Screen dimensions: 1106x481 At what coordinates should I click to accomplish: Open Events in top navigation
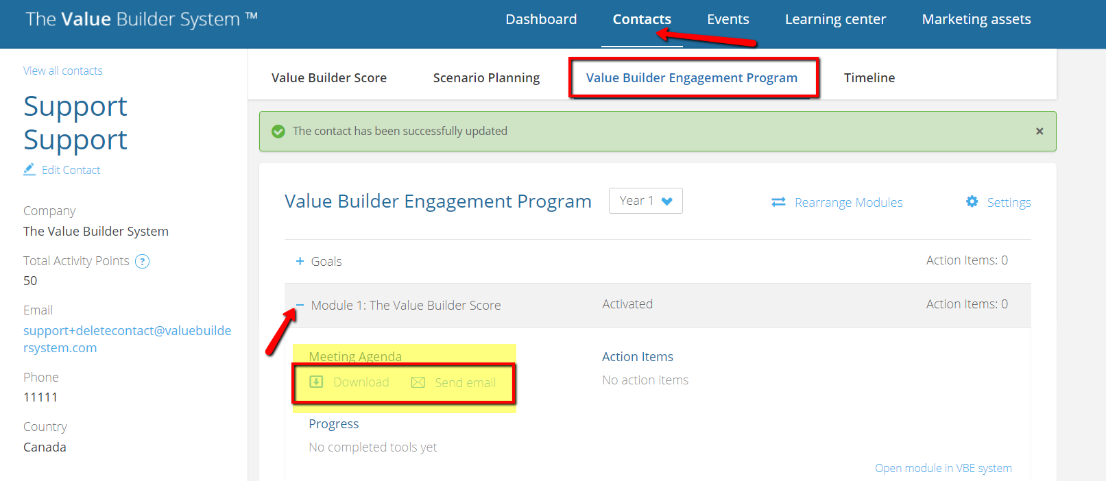pyautogui.click(x=728, y=19)
